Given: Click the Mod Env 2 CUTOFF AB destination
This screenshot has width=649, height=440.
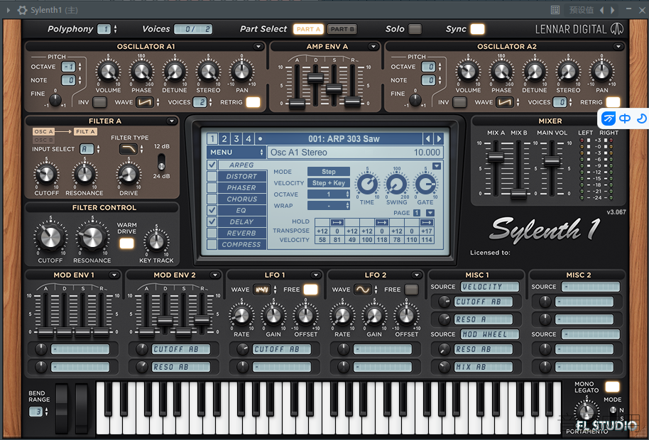Looking at the screenshot, I should (181, 349).
